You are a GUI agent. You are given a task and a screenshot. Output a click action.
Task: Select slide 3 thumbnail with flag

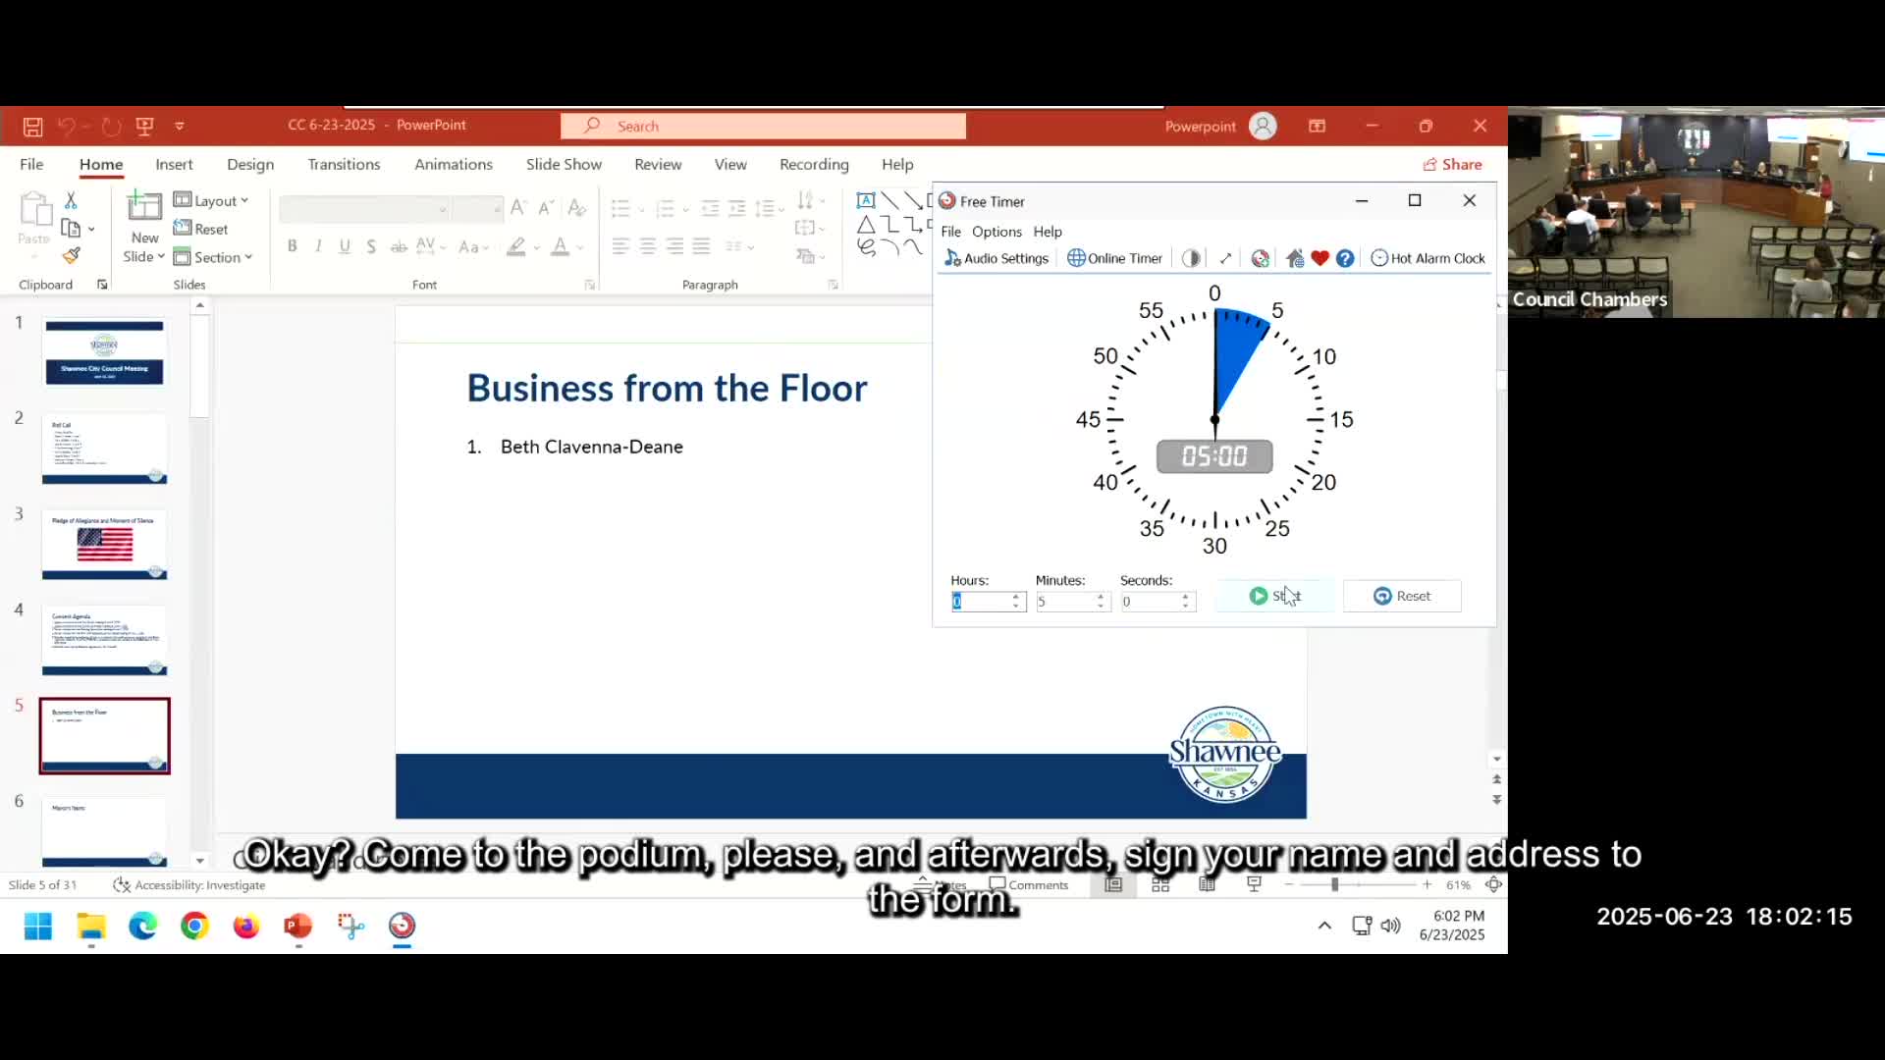pyautogui.click(x=104, y=544)
